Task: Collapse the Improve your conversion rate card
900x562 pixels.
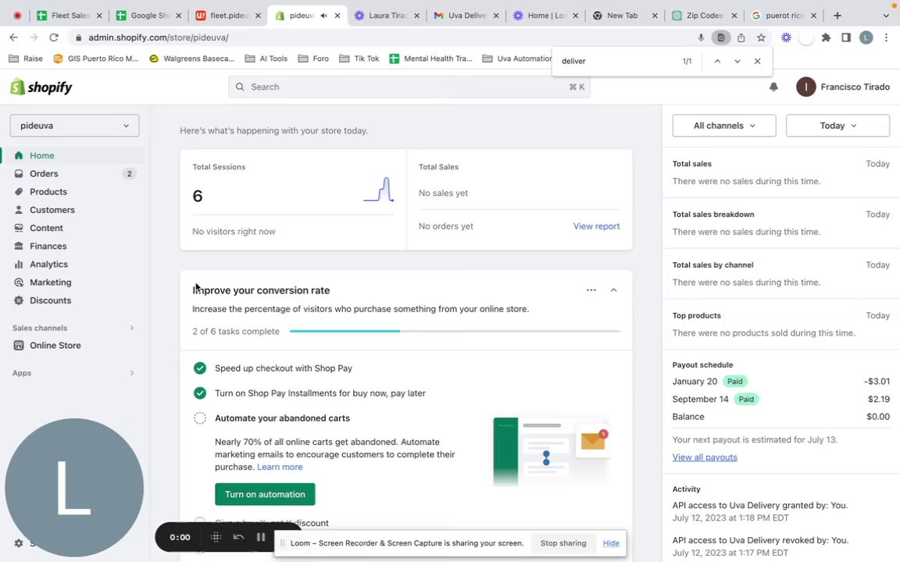Action: pos(613,290)
